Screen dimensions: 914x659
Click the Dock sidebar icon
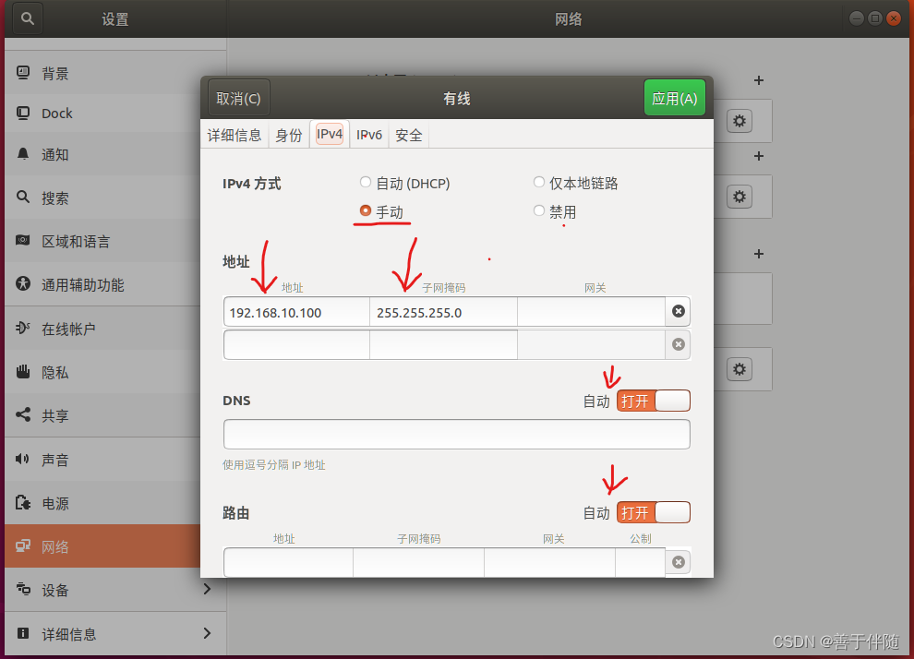point(23,113)
